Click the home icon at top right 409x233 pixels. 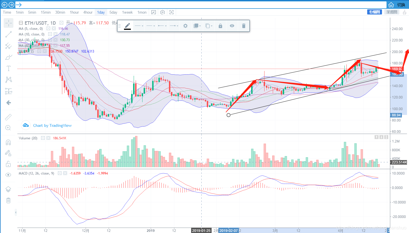[x=391, y=5]
